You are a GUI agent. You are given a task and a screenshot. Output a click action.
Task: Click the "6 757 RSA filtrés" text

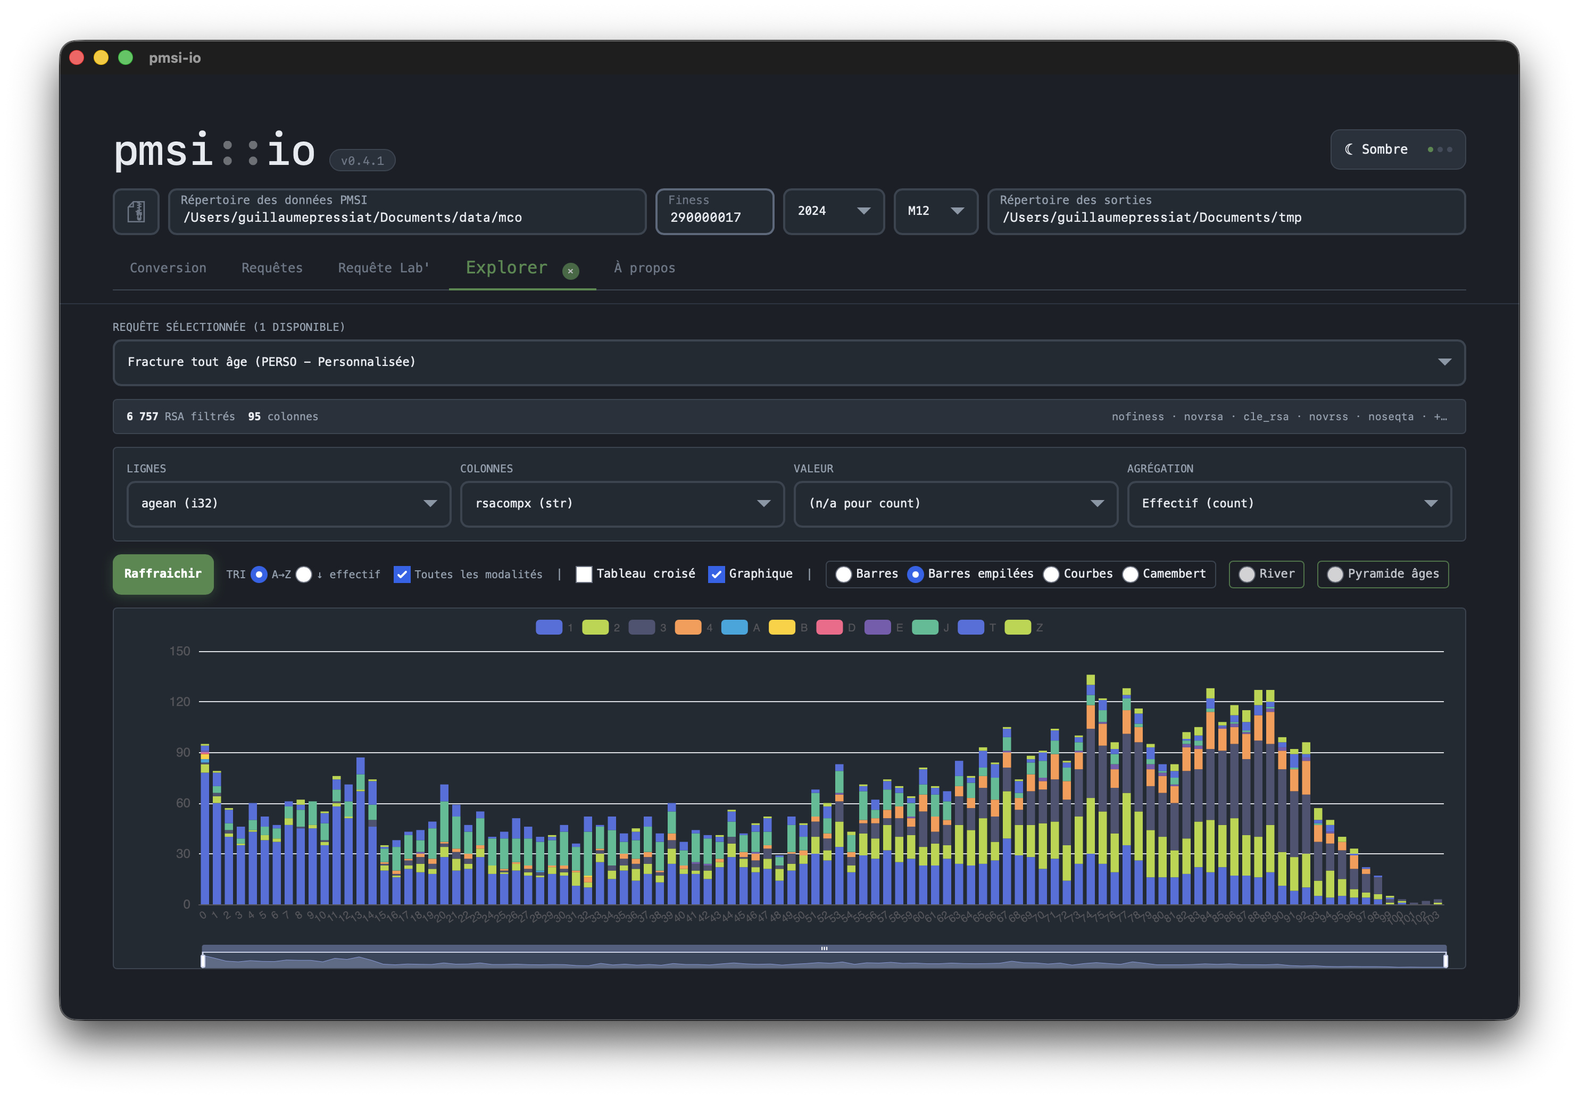(x=181, y=417)
